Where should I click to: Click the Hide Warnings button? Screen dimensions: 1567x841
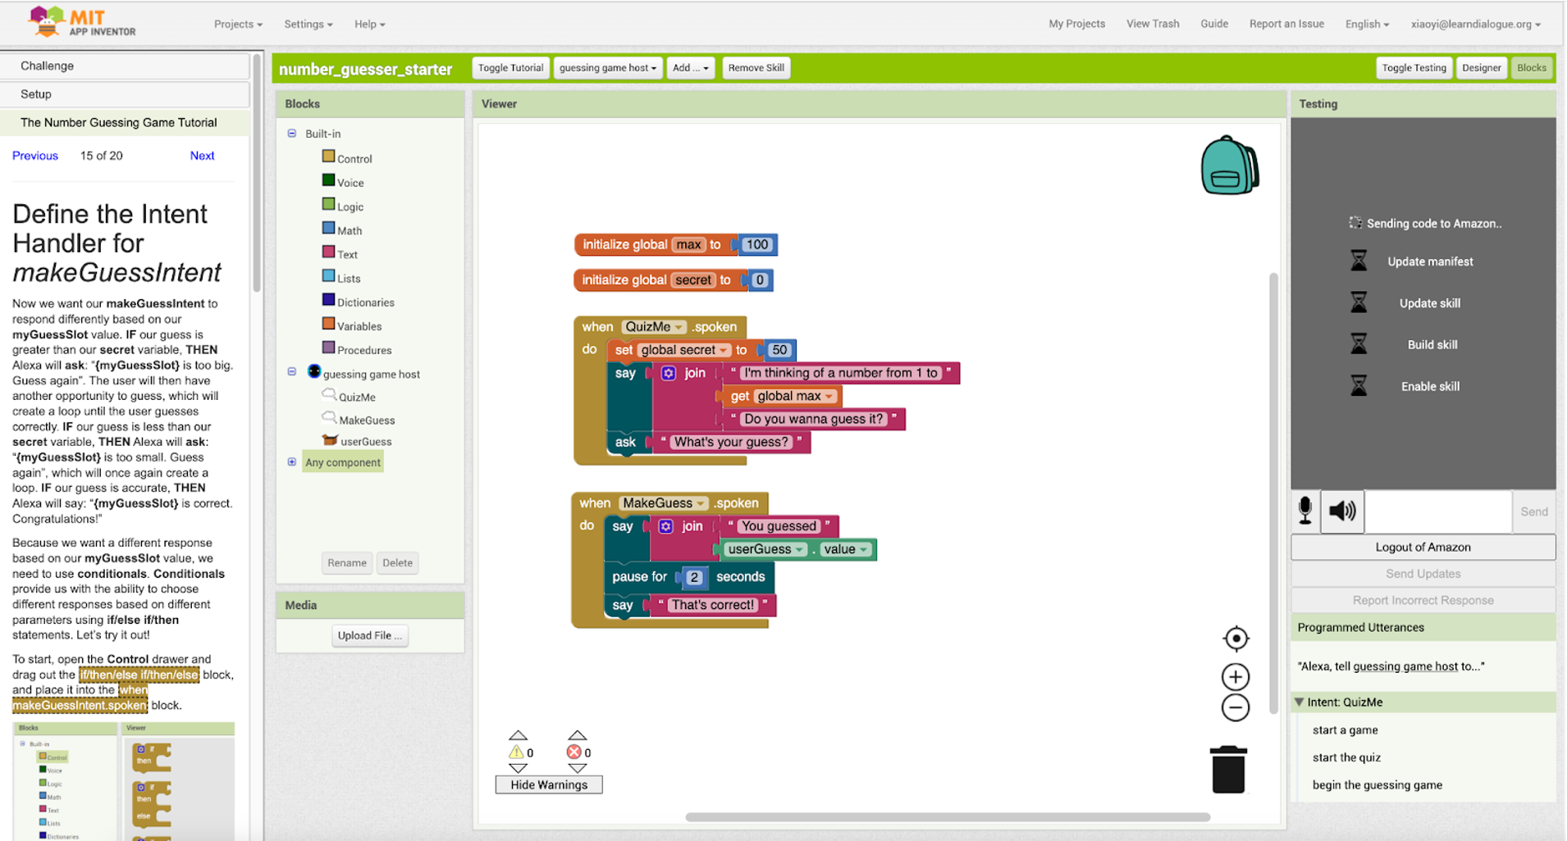549,784
